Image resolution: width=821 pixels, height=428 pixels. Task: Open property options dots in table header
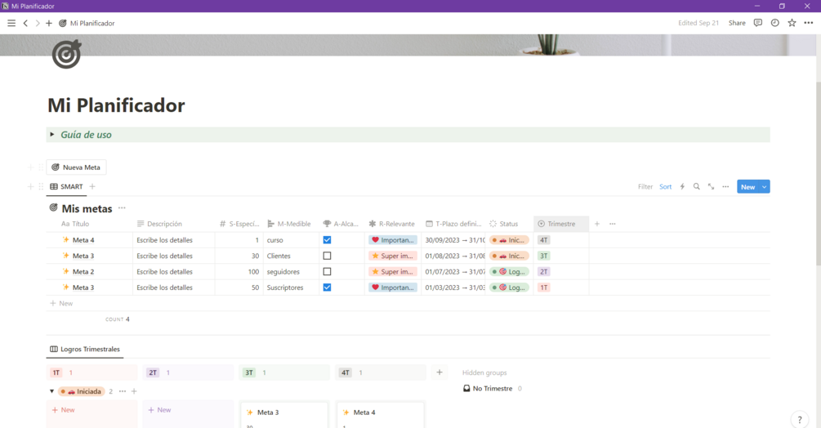click(613, 224)
